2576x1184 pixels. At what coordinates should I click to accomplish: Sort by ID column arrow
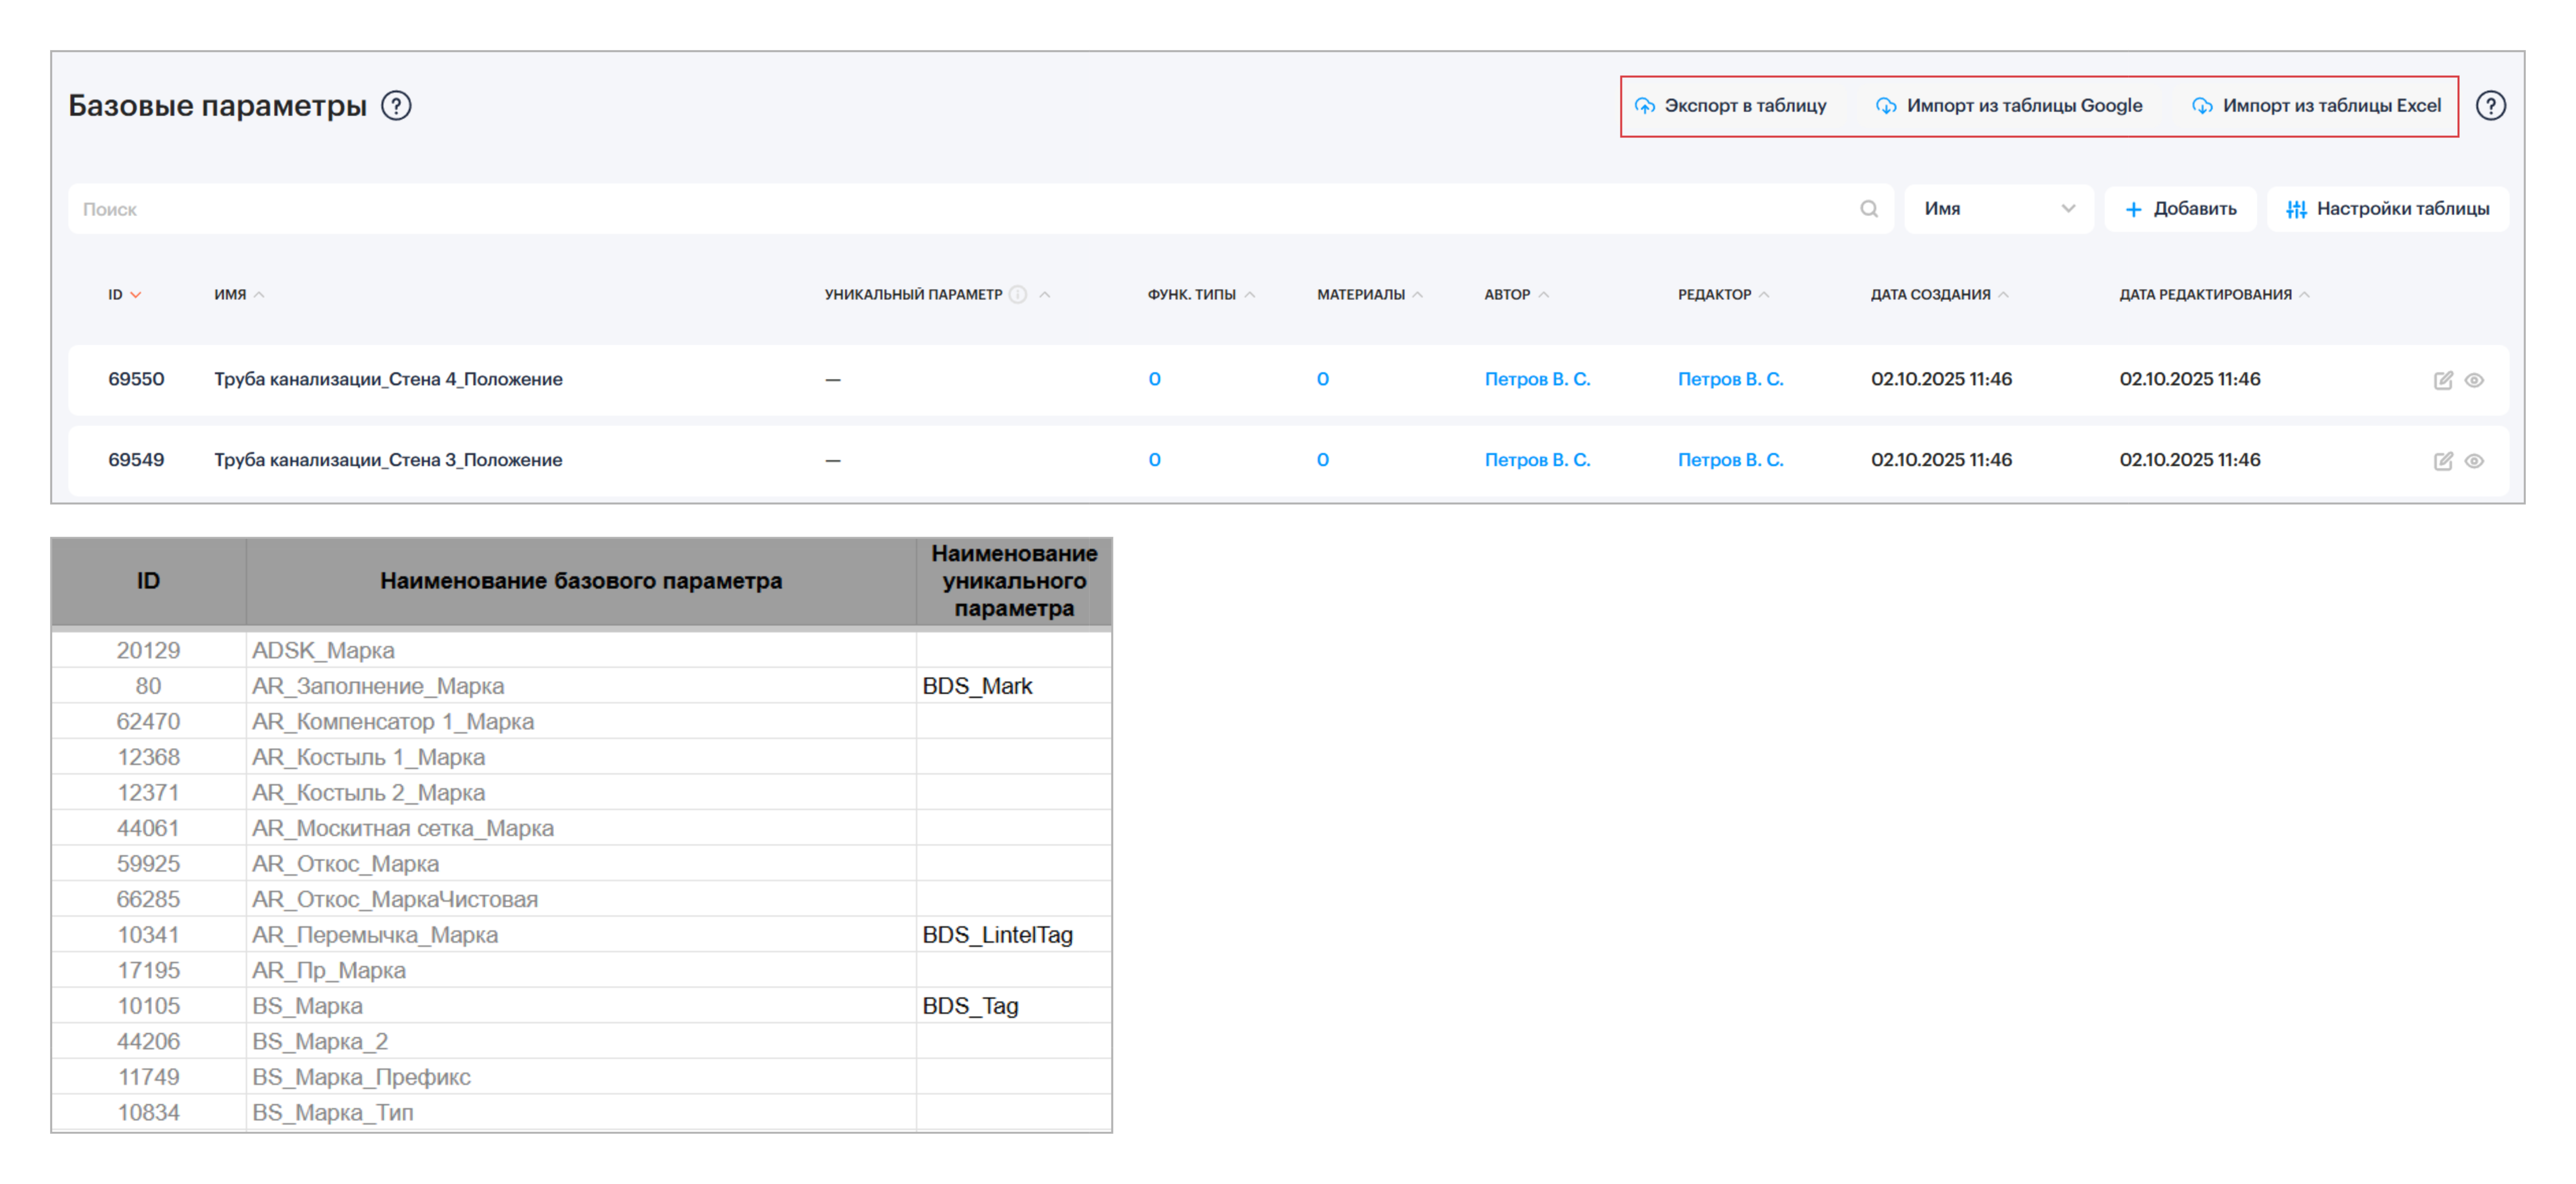136,295
